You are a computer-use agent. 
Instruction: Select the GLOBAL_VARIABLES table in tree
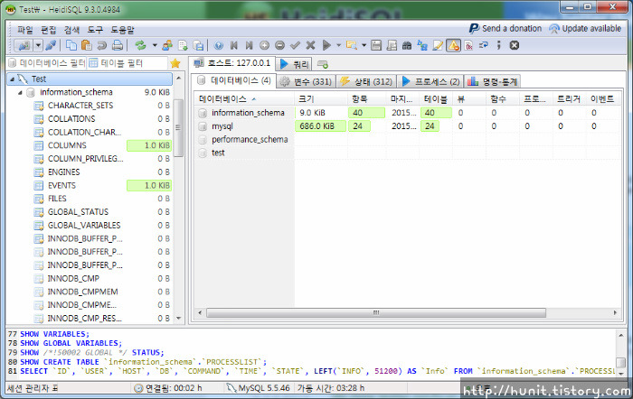(x=84, y=226)
